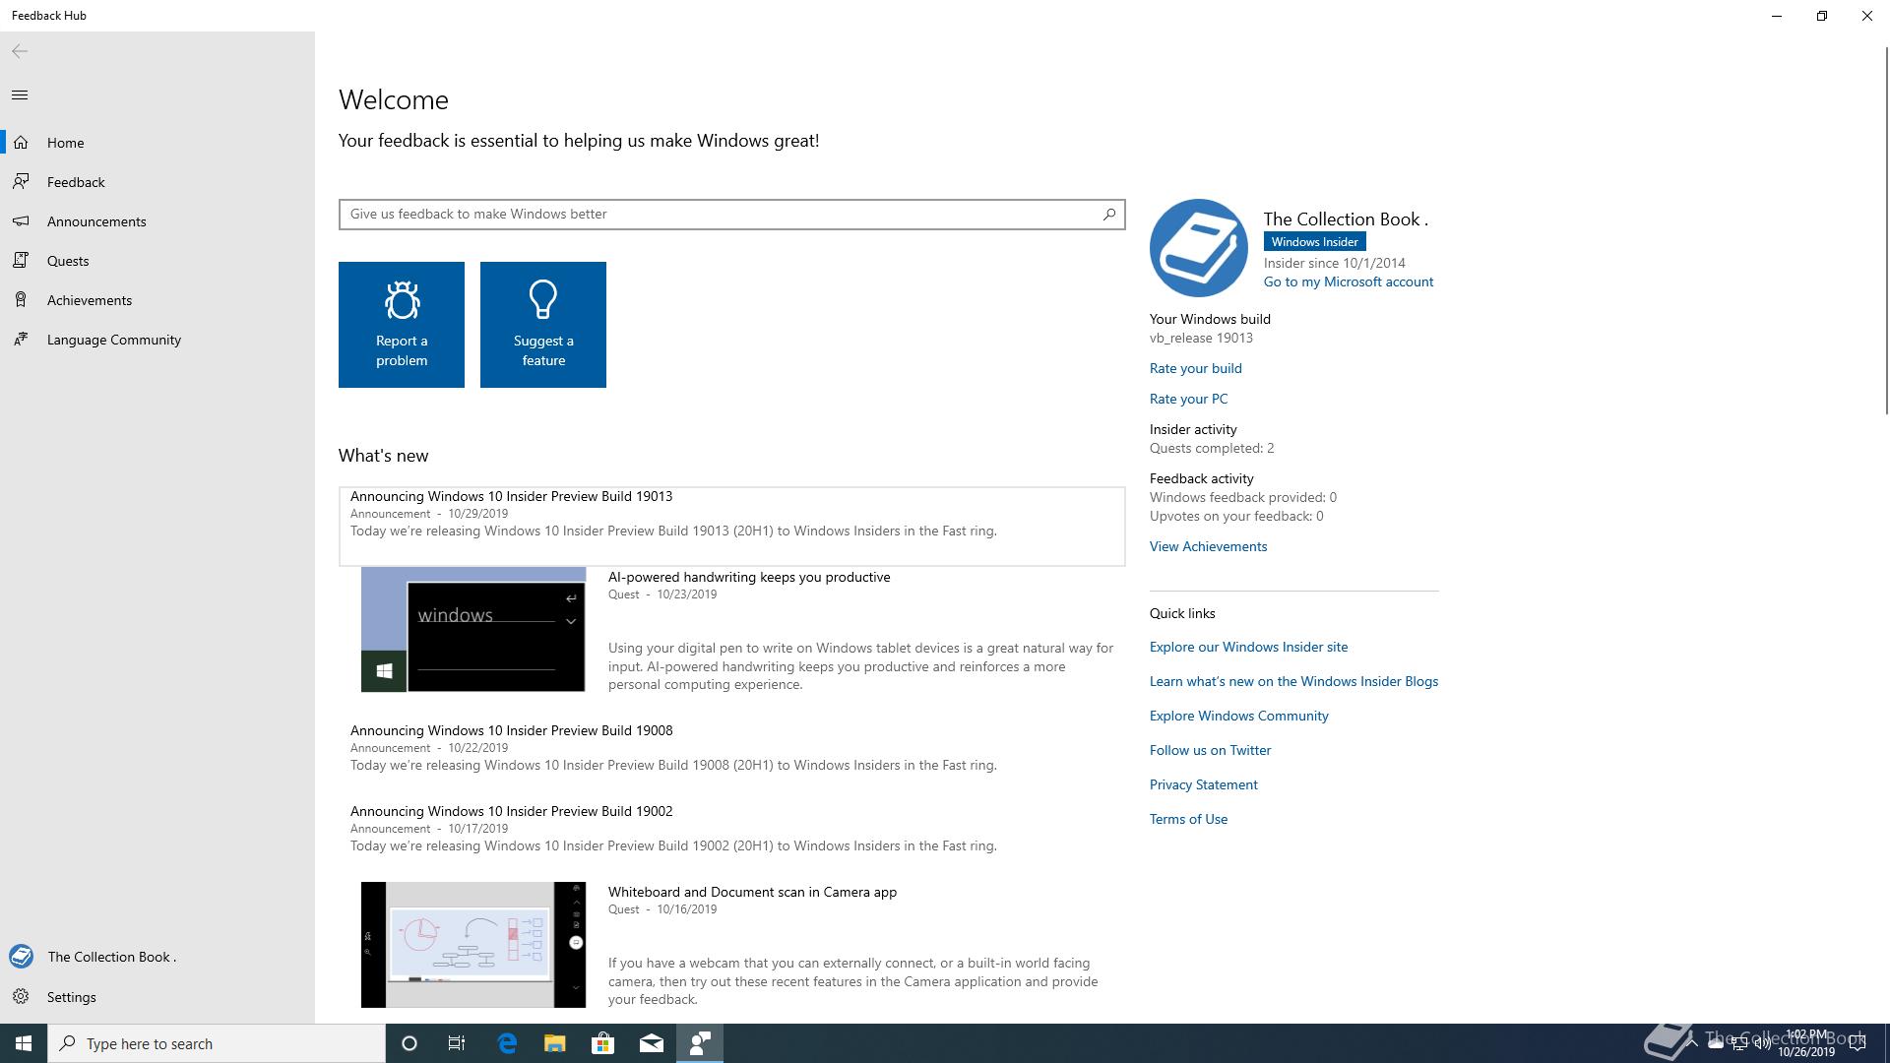Click the Settings gear icon
Image resolution: width=1890 pixels, height=1063 pixels.
[x=21, y=997]
